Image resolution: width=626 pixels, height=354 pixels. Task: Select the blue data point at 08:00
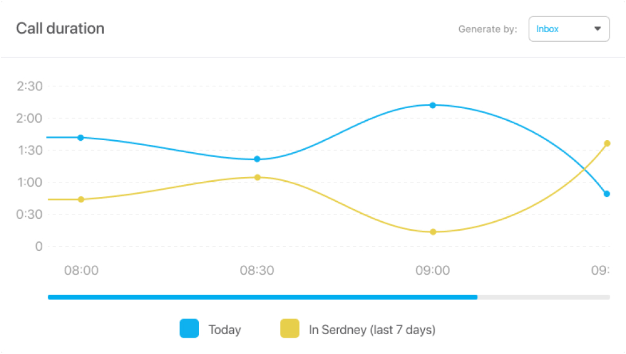pos(80,138)
